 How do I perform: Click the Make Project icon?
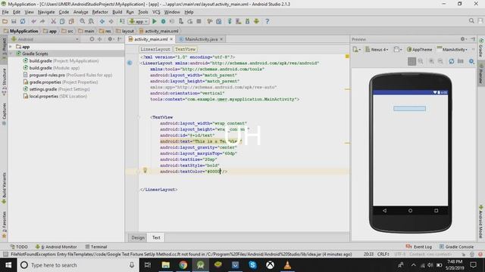pos(122,21)
